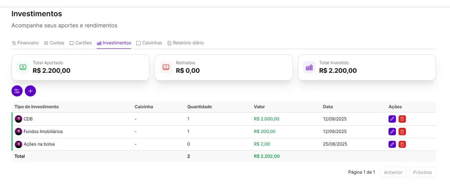Select the CDB investment name
This screenshot has width=450, height=194.
coord(28,119)
